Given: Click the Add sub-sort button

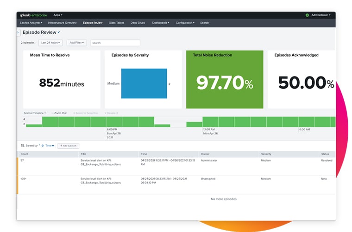Looking at the screenshot, I should [x=69, y=146].
